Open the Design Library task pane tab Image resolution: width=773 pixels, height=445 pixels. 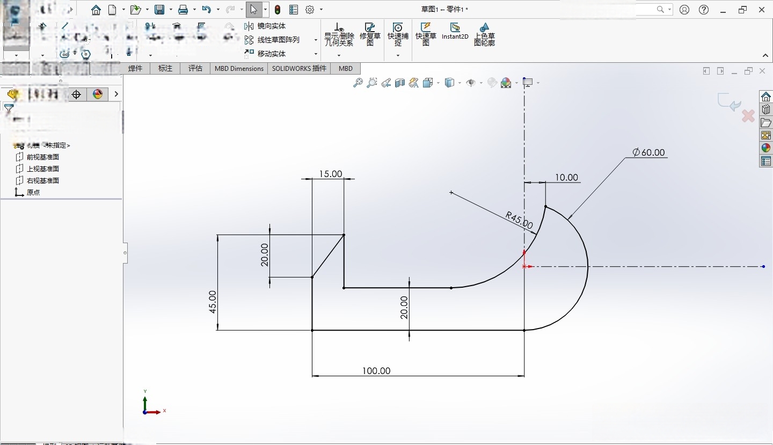pyautogui.click(x=766, y=110)
